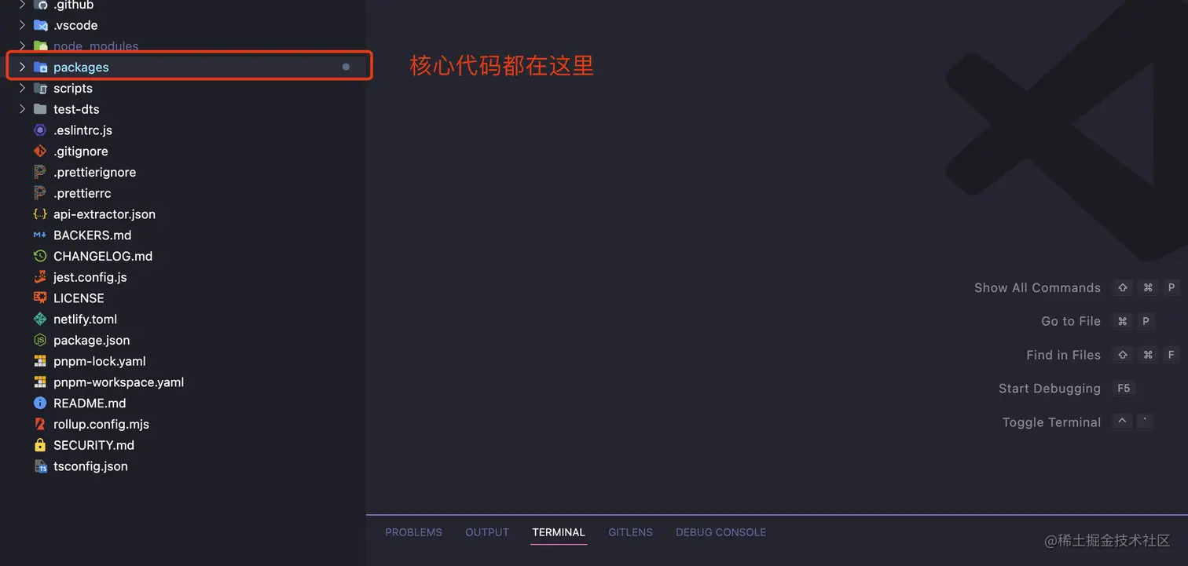Switch to the GITLENS panel tab
The width and height of the screenshot is (1188, 566).
click(630, 532)
